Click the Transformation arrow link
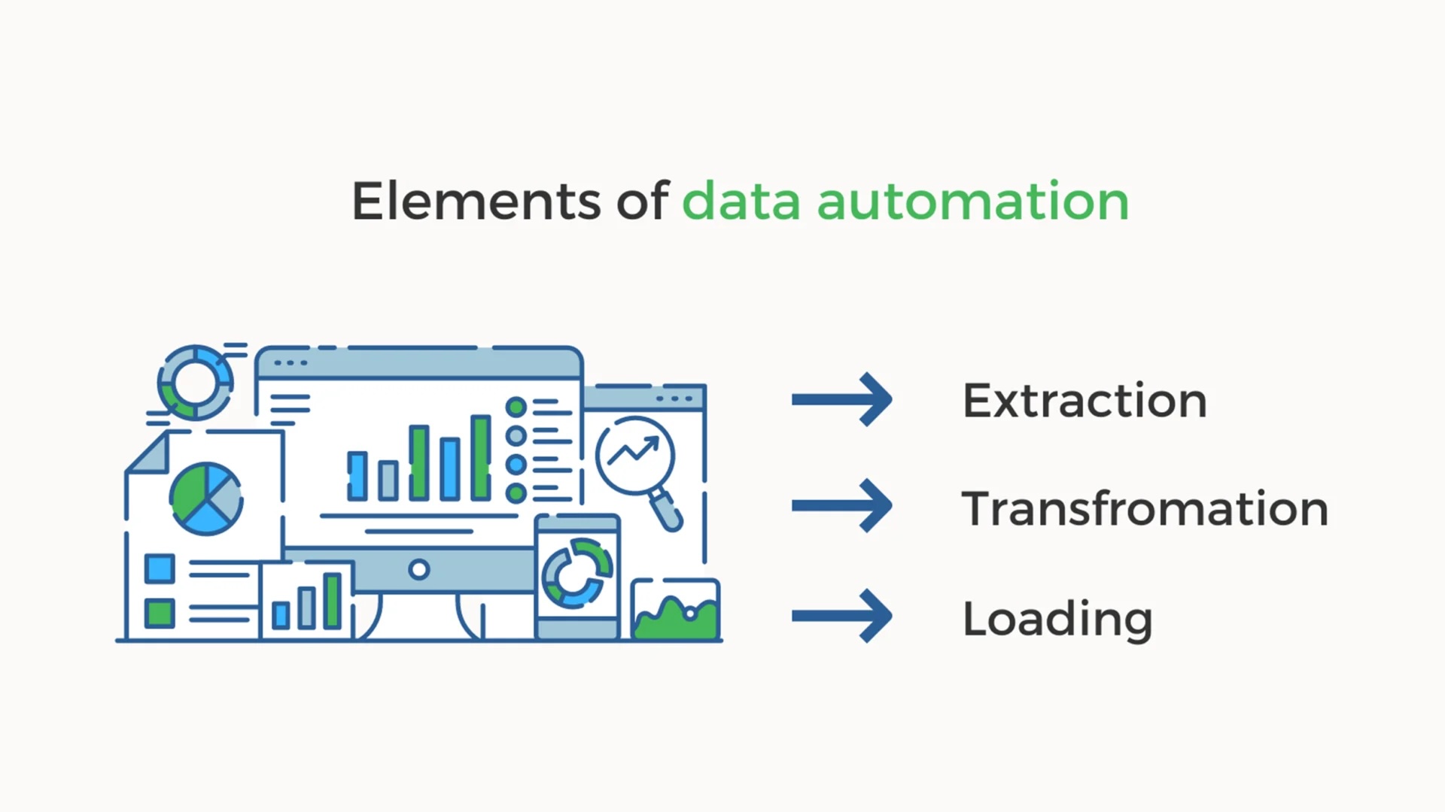1445x812 pixels. coord(840,507)
